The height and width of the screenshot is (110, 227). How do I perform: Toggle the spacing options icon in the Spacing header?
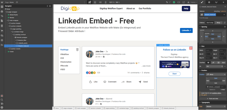(225, 27)
